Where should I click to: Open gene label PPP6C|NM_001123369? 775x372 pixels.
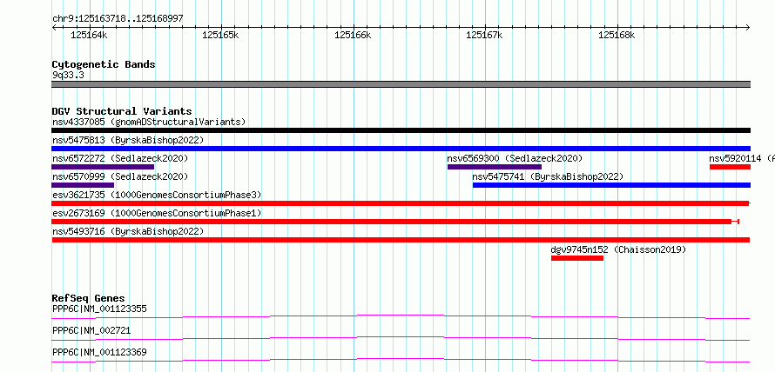coord(99,352)
